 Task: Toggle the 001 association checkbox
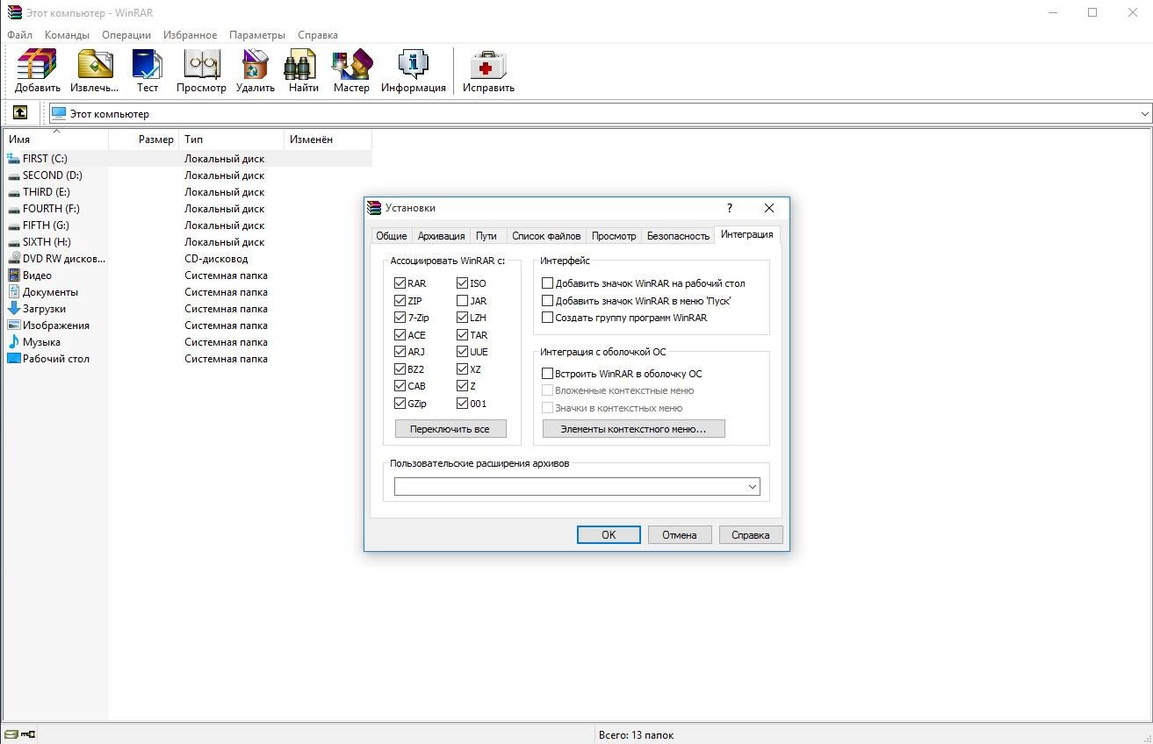462,404
